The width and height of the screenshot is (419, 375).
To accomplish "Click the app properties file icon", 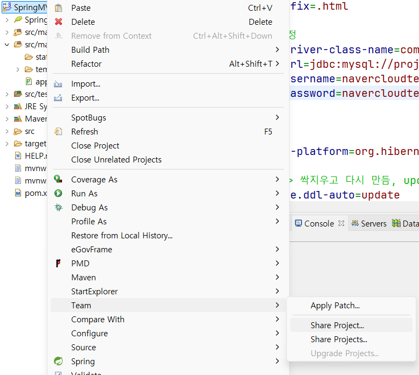I will [x=29, y=81].
